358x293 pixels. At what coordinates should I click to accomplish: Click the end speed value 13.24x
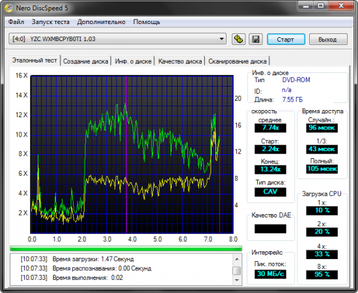[x=270, y=169]
